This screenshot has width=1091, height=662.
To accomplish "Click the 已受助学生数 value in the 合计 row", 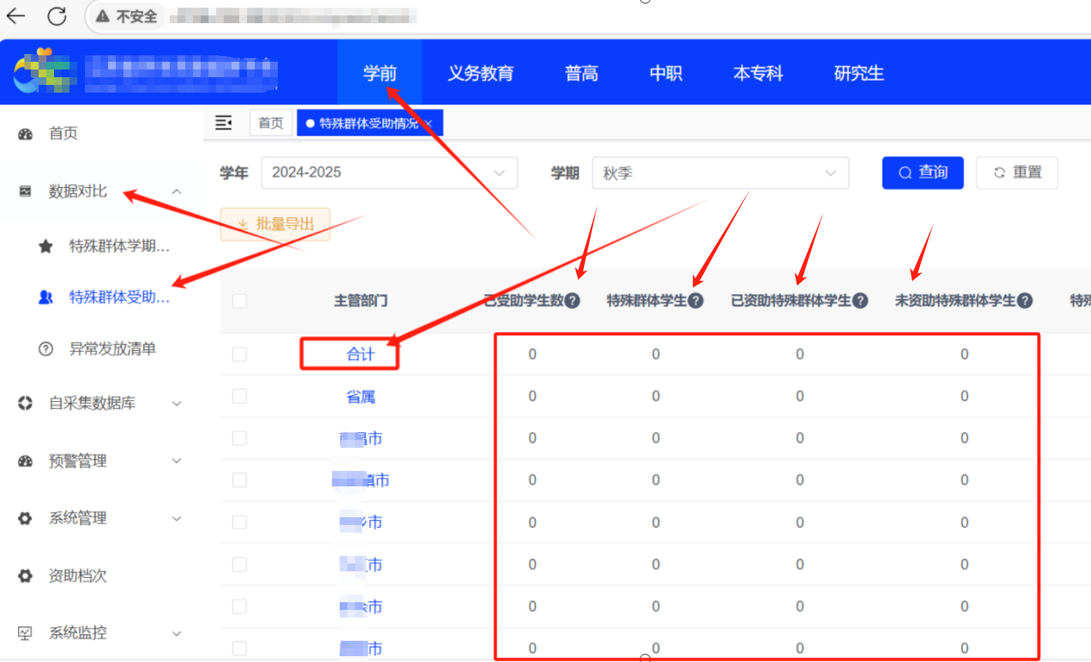I will [533, 354].
